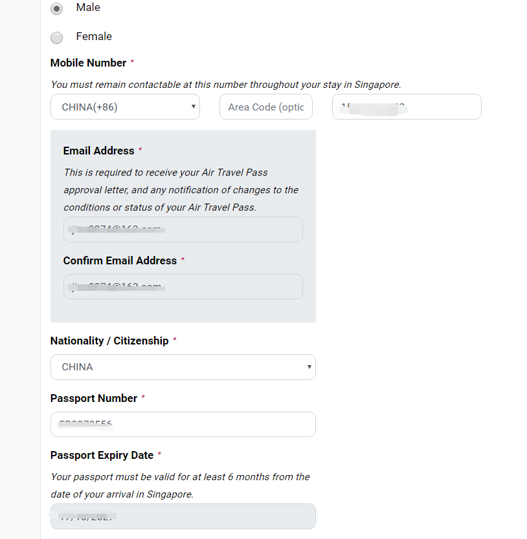Select the Female radio button

point(57,37)
